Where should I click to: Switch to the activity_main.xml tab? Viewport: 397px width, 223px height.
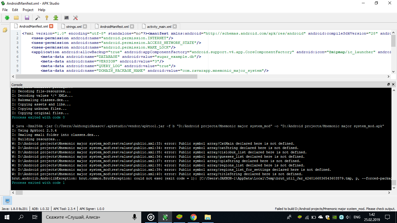[159, 26]
